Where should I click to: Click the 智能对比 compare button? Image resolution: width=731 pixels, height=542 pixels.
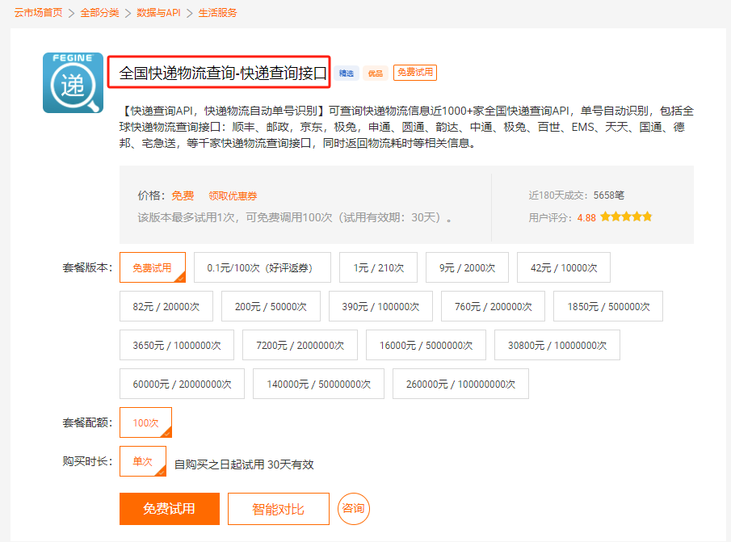click(x=278, y=509)
